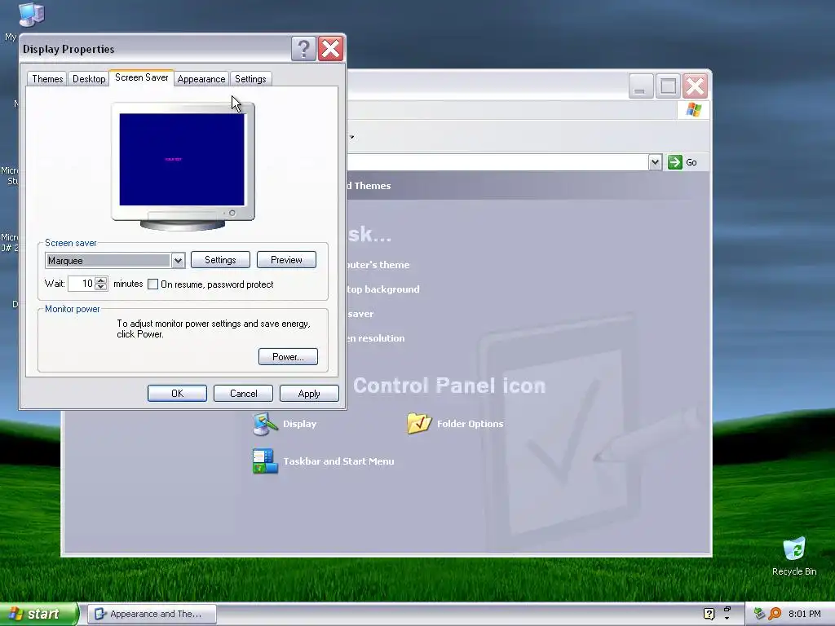Click the Wait minutes input field
The height and width of the screenshot is (626, 835).
click(82, 284)
